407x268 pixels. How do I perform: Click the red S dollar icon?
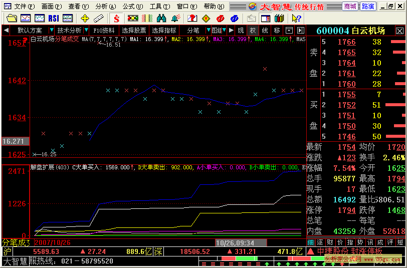point(117,19)
